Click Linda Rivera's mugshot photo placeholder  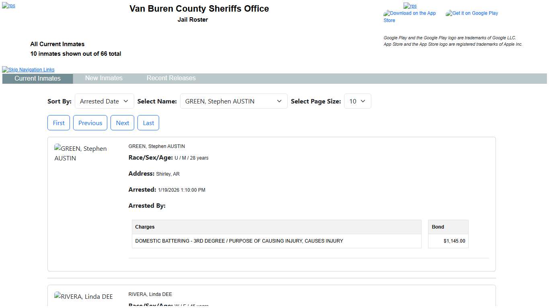84,297
